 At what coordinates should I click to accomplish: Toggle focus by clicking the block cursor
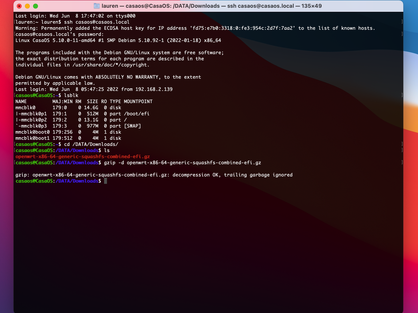(x=105, y=181)
